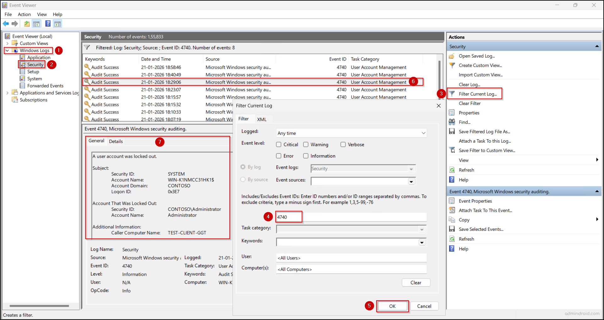Select the By source radio button
Viewport: 604px width, 320px height.
[x=243, y=179]
